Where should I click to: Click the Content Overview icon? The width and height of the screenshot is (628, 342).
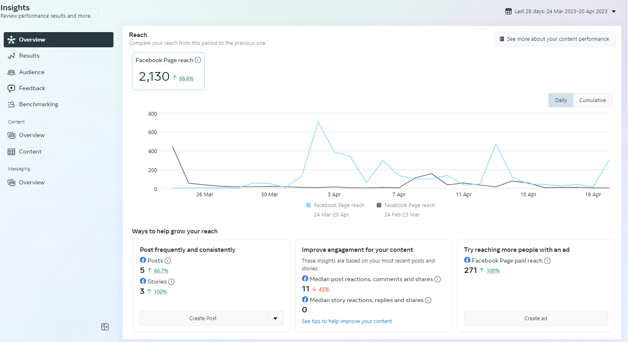pos(12,135)
